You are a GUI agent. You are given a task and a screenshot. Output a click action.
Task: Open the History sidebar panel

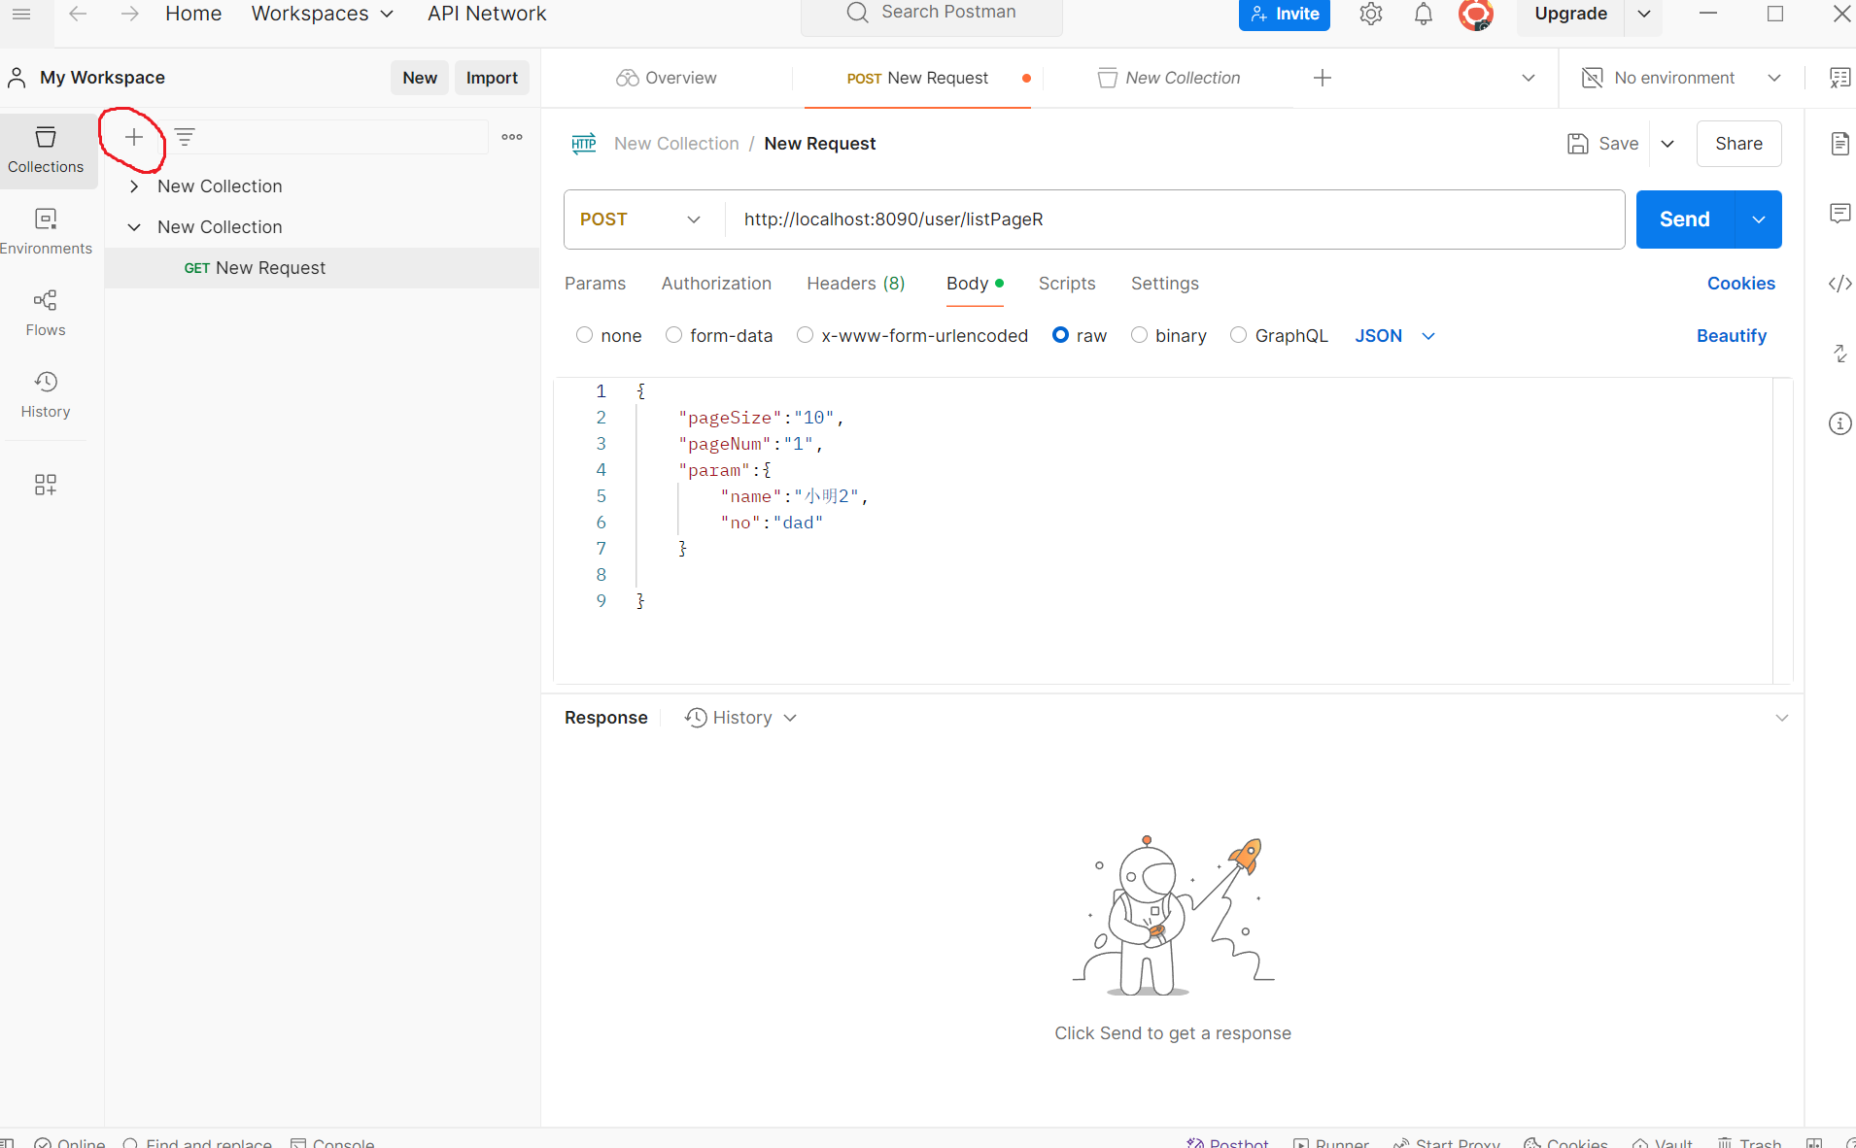[46, 394]
